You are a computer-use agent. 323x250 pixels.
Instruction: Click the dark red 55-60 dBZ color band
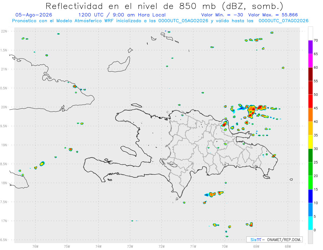tap(310, 74)
